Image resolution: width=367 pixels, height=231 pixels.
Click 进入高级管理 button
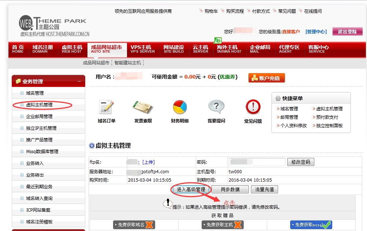[191, 189]
